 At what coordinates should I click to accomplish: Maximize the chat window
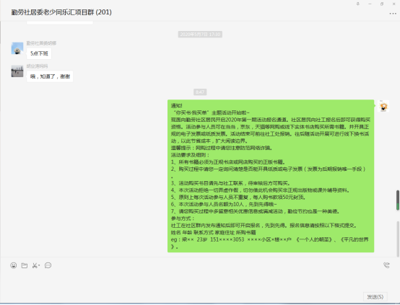pos(382,4)
